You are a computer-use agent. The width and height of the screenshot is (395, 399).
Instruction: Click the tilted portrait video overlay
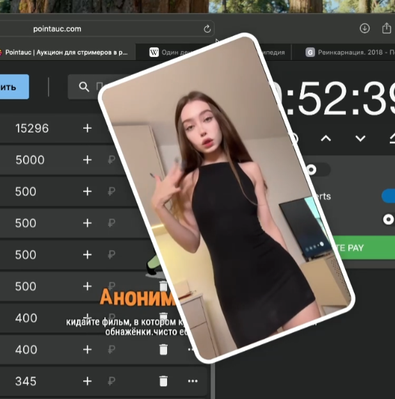(x=227, y=197)
